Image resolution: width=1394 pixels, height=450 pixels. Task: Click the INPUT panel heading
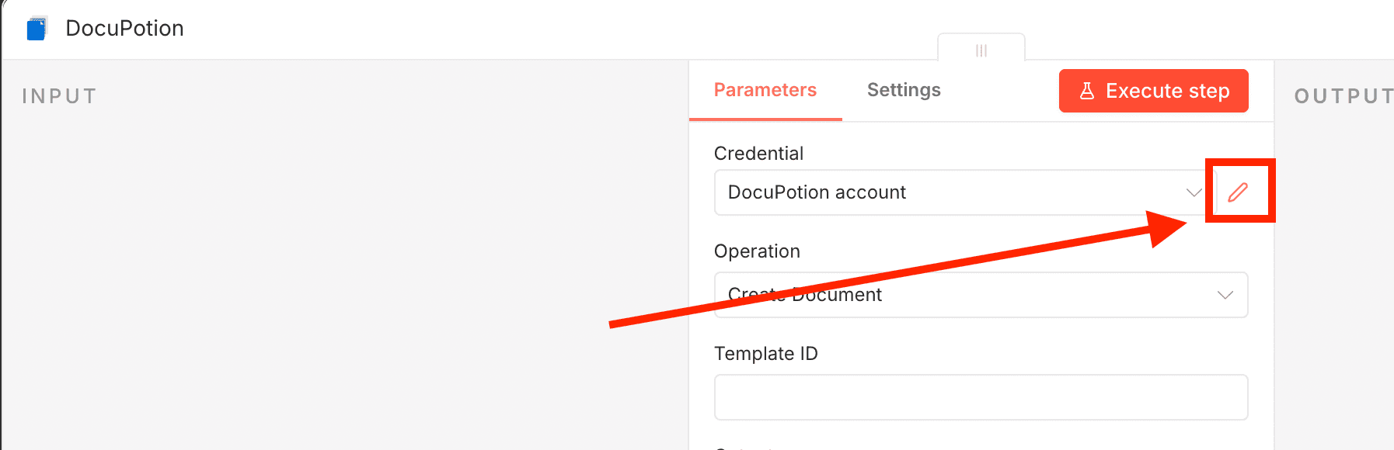pyautogui.click(x=59, y=96)
